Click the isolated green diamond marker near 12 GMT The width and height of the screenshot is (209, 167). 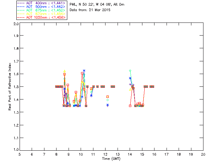[x=107, y=100]
